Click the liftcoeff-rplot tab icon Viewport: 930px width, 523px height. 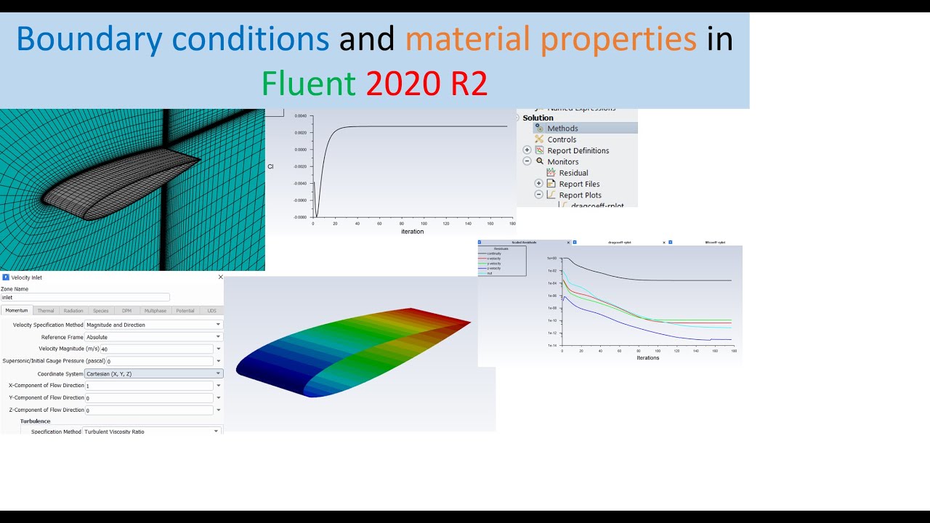670,242
